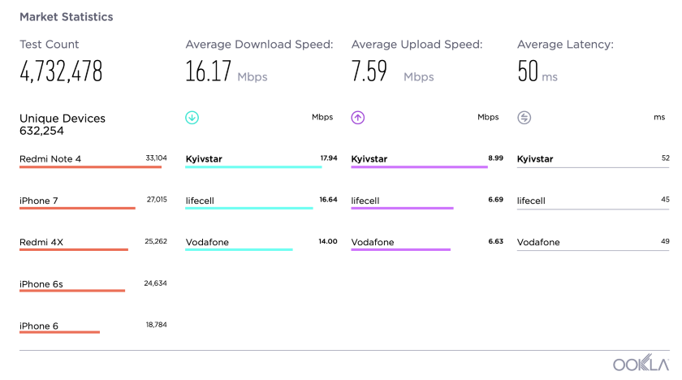682x380 pixels.
Task: Click the iPhone 6 orange bar
Action: pyautogui.click(x=59, y=332)
